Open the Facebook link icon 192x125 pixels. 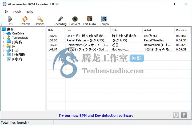[x=184, y=115]
